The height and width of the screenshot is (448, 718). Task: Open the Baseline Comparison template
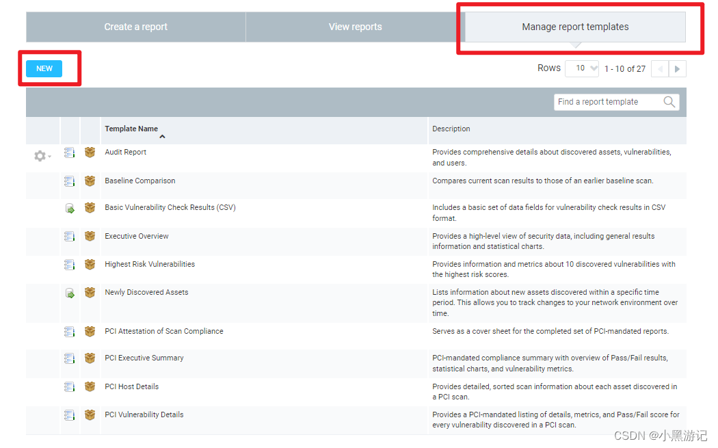[140, 181]
